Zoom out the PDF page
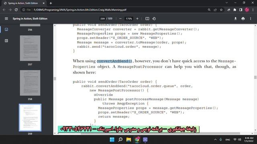This screenshot has width=257, height=144. (x=120, y=19)
